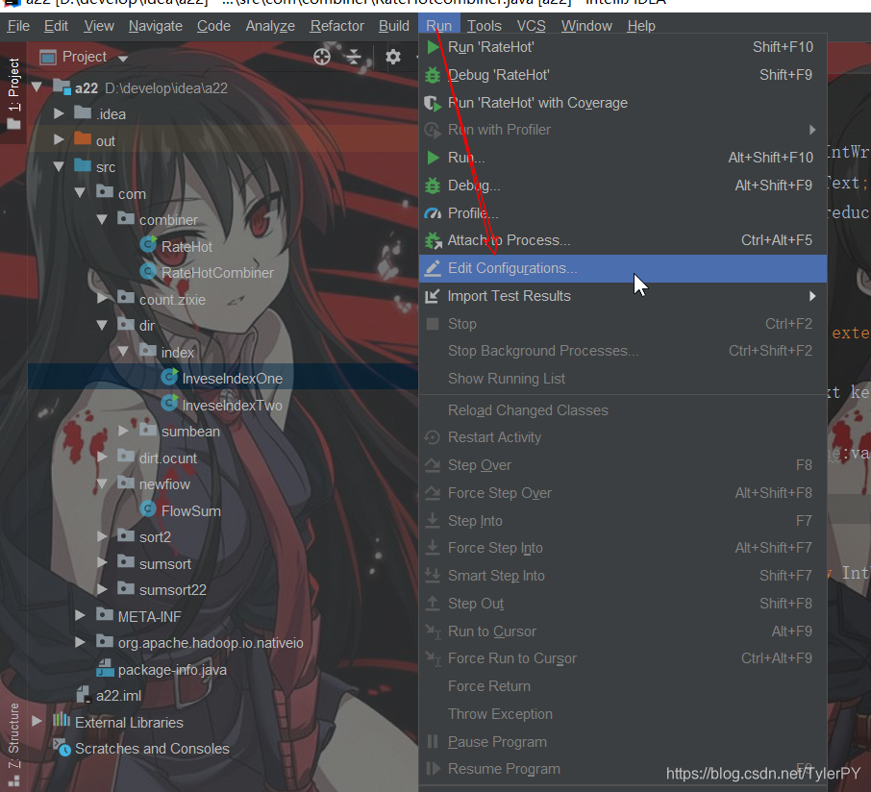
Task: Open the Navigate menu
Action: (156, 26)
